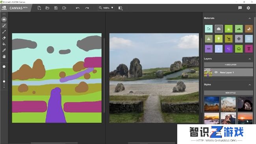
Task: Collapse the Layers panel
Action: pyautogui.click(x=250, y=59)
